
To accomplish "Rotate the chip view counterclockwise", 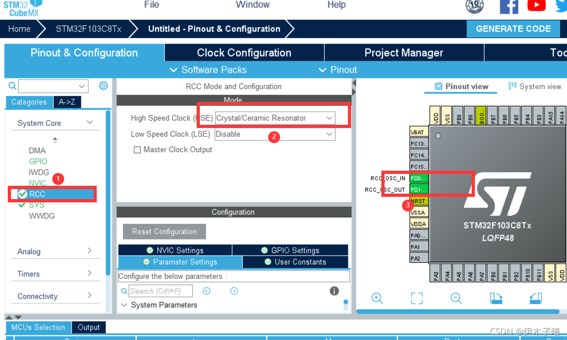I will coord(535,298).
